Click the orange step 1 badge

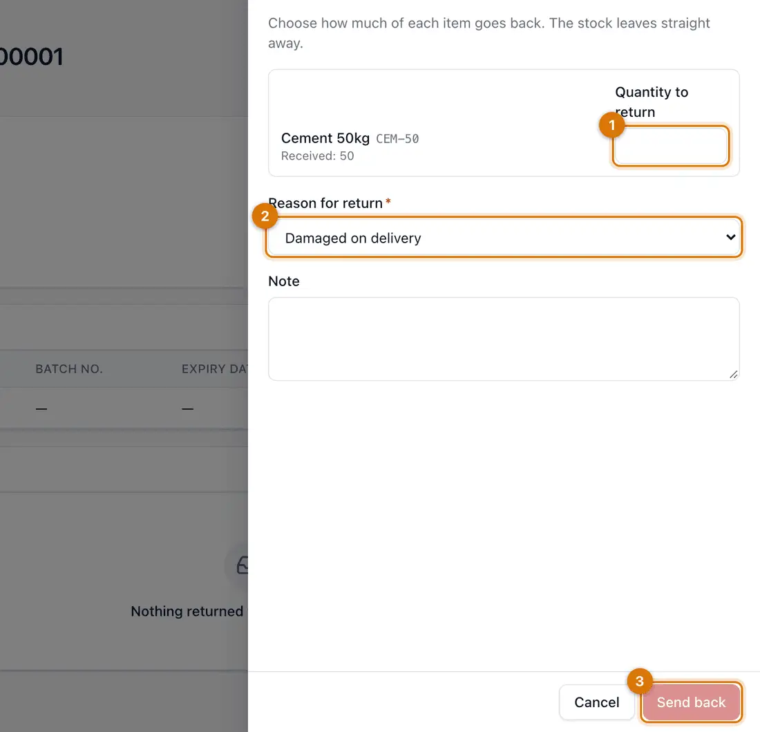click(611, 125)
